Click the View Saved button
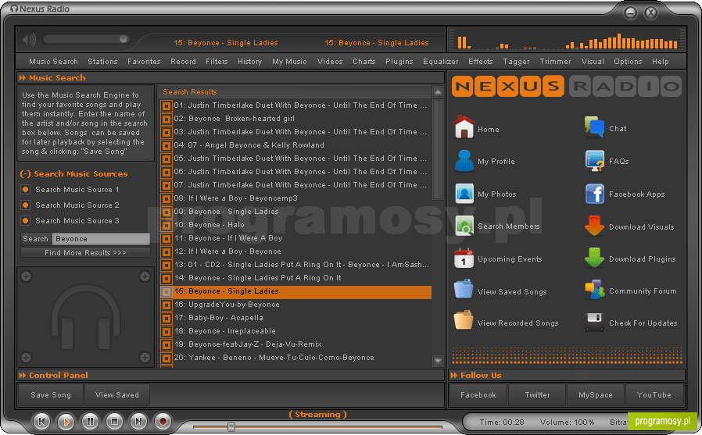The height and width of the screenshot is (435, 702). click(x=116, y=394)
